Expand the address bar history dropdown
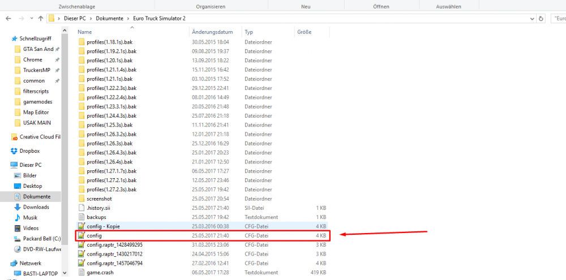The height and width of the screenshot is (280, 566). 531,18
